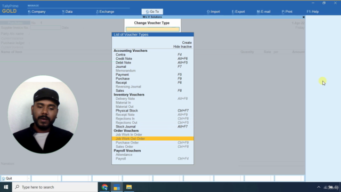Select the Payroll voucher type
Viewport: 341px width, 192px height.
pos(152,158)
